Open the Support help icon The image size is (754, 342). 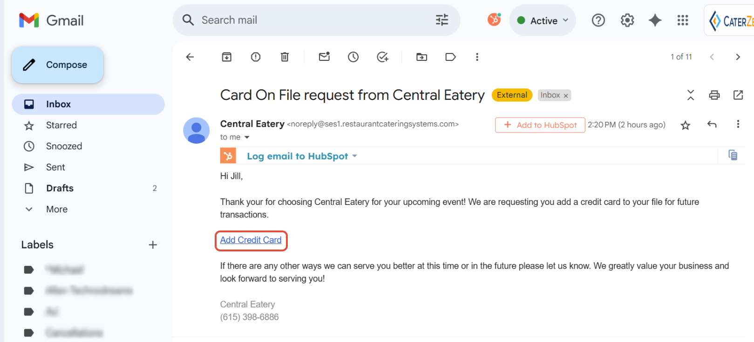[x=598, y=20]
